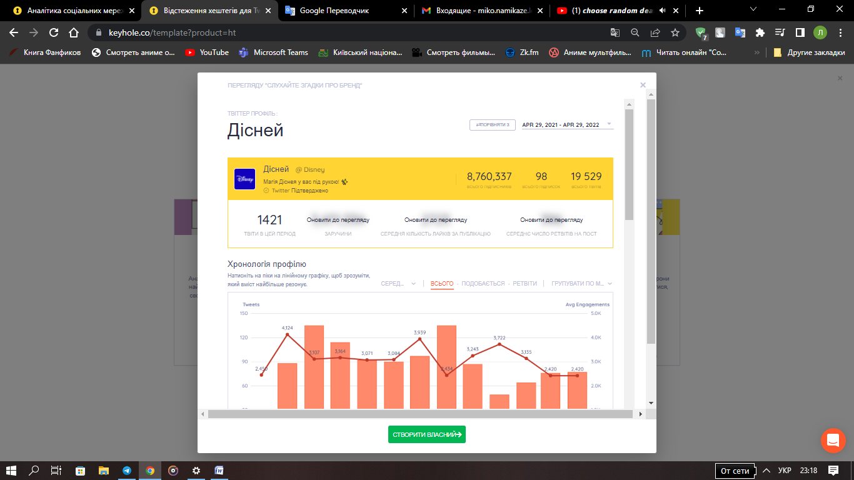Click the modal vertical scrollbar thumb
This screenshot has width=854, height=480.
coord(651,221)
